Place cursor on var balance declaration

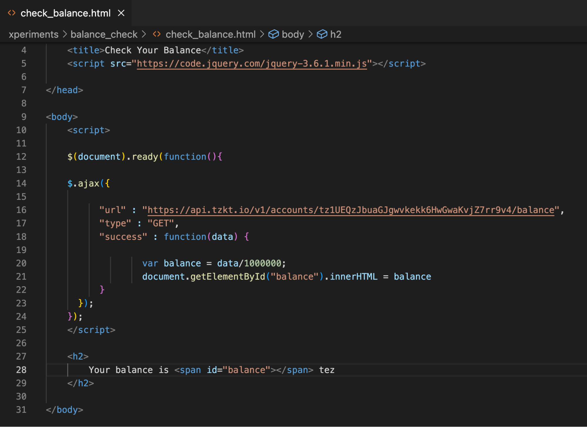pyautogui.click(x=182, y=263)
